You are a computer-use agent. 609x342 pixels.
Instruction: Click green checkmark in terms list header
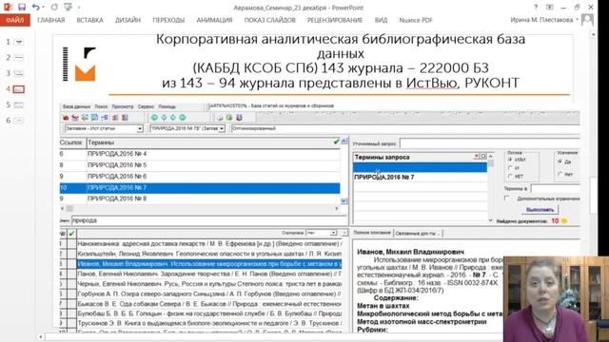click(336, 142)
